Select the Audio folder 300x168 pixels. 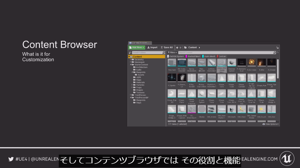(137, 70)
